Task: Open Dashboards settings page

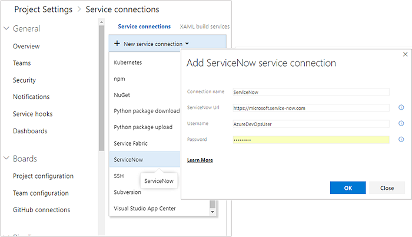Action: click(30, 131)
